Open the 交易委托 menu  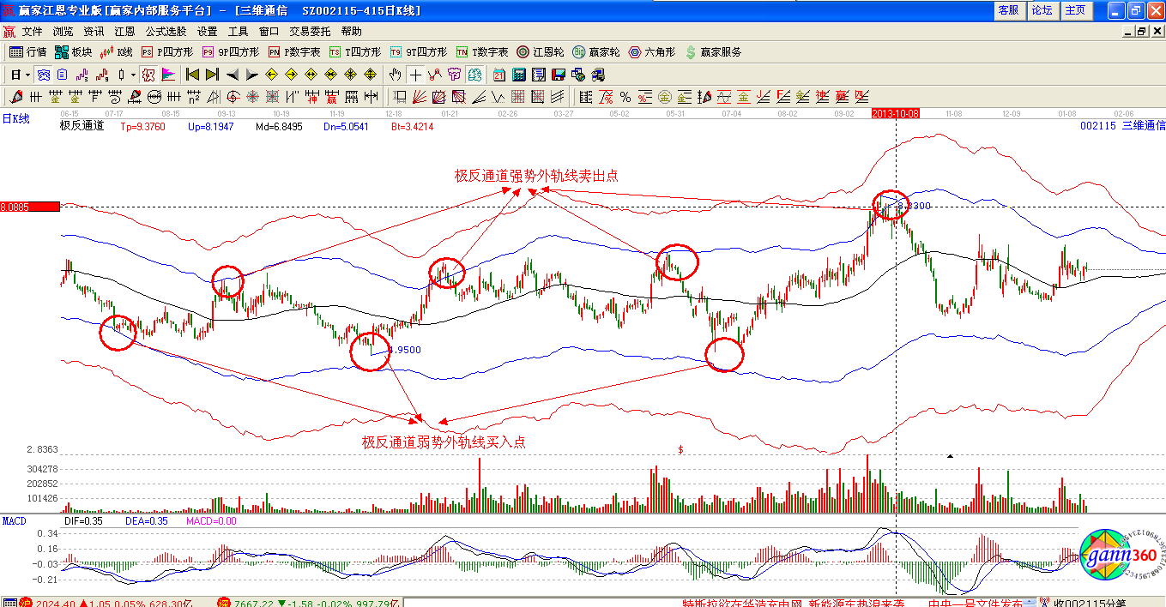point(309,31)
